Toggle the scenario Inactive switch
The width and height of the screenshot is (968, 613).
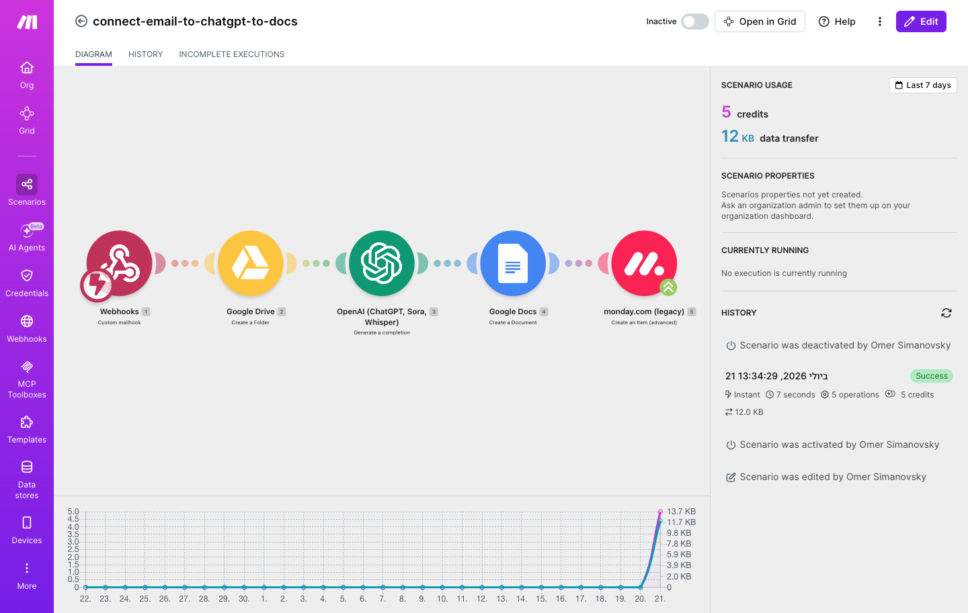(695, 21)
